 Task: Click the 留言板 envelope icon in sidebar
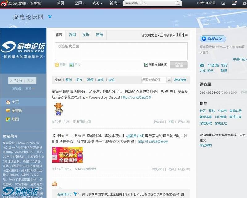[8, 110]
